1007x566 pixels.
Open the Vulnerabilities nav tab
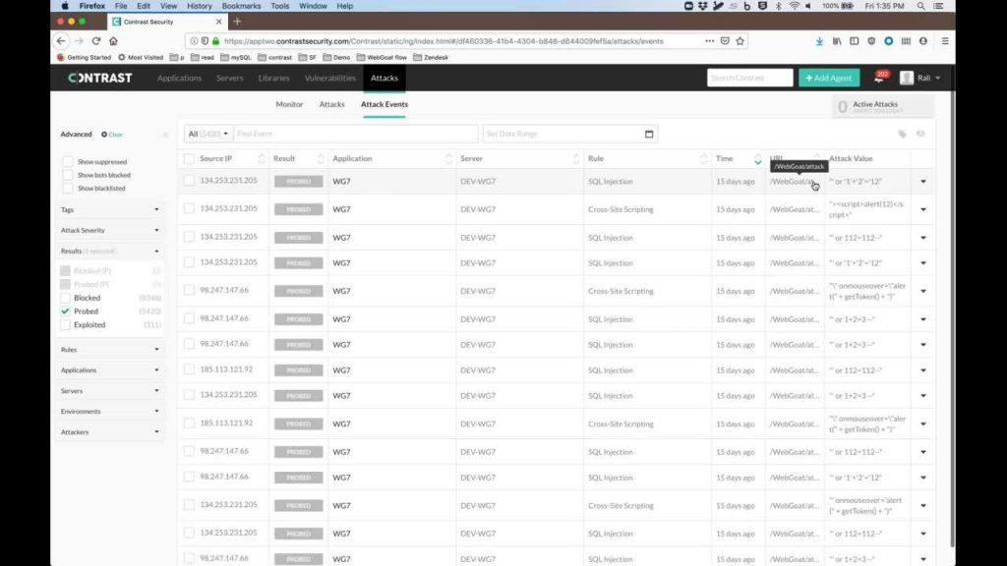coord(330,78)
